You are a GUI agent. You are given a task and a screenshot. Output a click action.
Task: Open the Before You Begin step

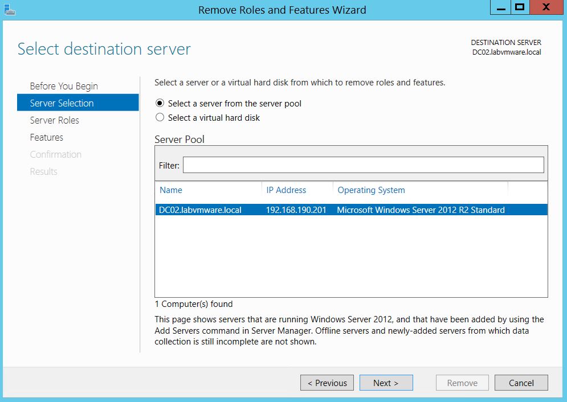64,86
